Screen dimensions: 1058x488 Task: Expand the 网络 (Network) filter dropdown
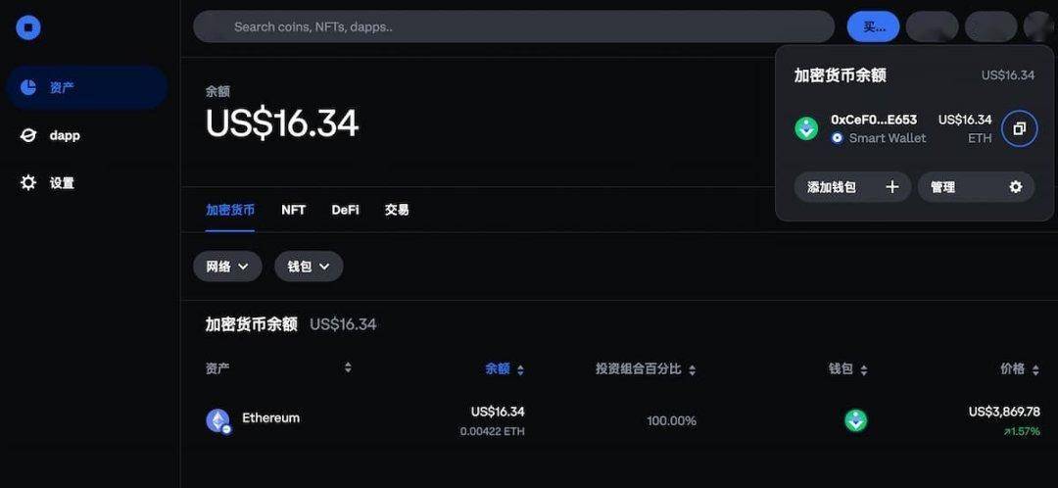pyautogui.click(x=227, y=267)
